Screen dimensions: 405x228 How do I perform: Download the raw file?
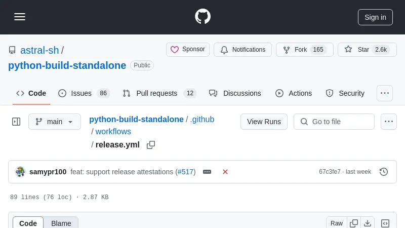point(368,223)
